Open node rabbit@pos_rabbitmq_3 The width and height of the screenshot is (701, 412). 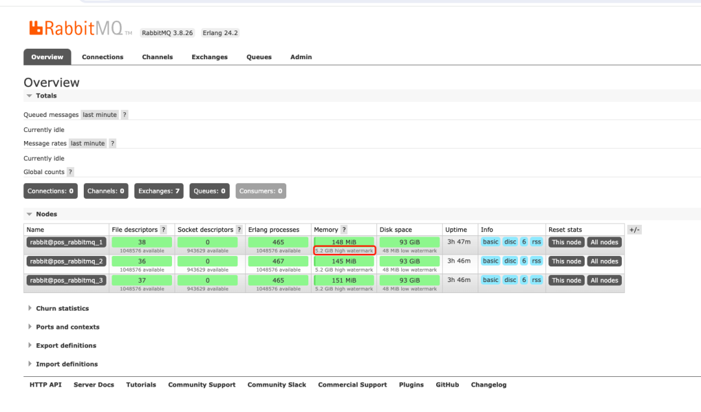pos(66,280)
